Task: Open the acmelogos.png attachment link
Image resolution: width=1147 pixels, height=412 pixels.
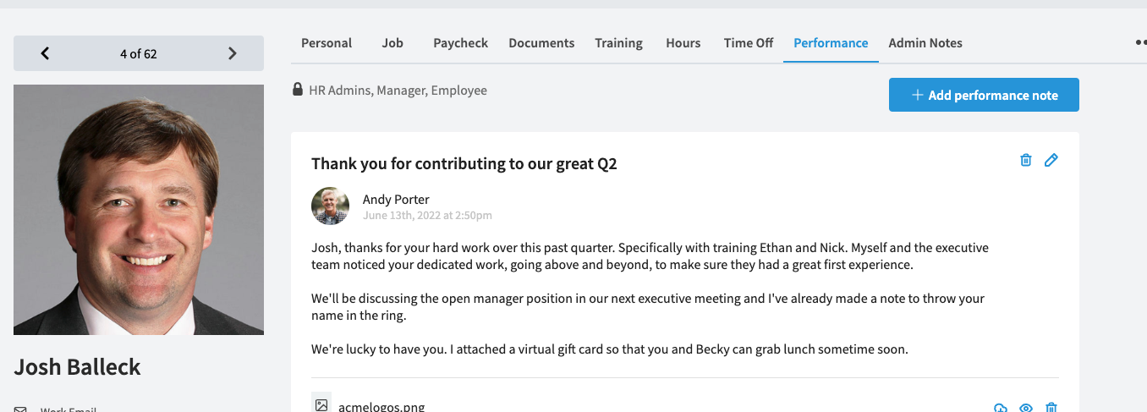Action: pos(381,407)
